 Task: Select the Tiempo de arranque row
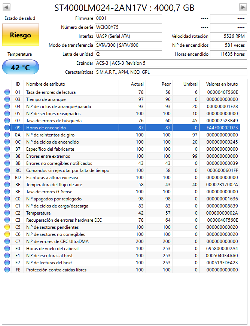point(122,99)
